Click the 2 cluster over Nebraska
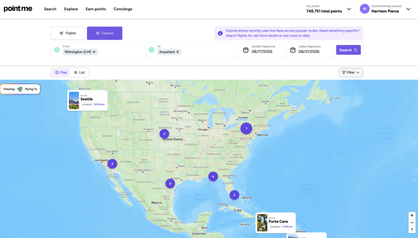The height and width of the screenshot is (238, 418). (164, 134)
